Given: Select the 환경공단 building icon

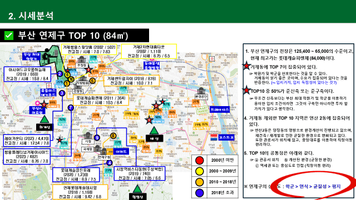Looking at the screenshot, I should pyautogui.click(x=201, y=91).
